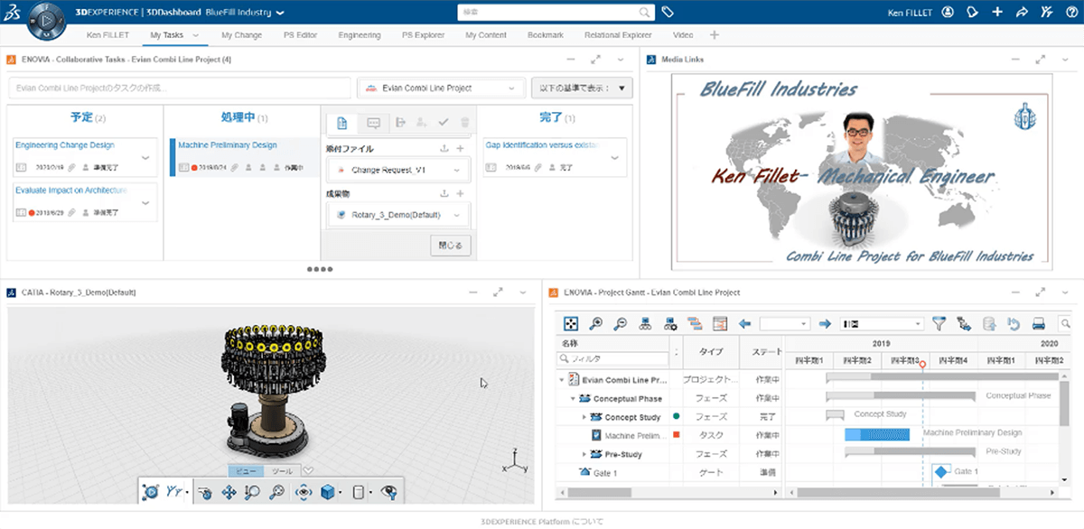Screen dimensions: 1084x529
Task: Click the Gantt 名称 filter field
Action: coord(614,359)
